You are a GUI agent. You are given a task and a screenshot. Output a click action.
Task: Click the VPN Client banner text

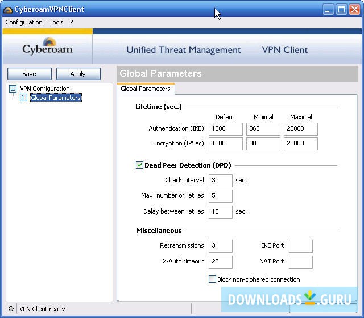coord(285,50)
